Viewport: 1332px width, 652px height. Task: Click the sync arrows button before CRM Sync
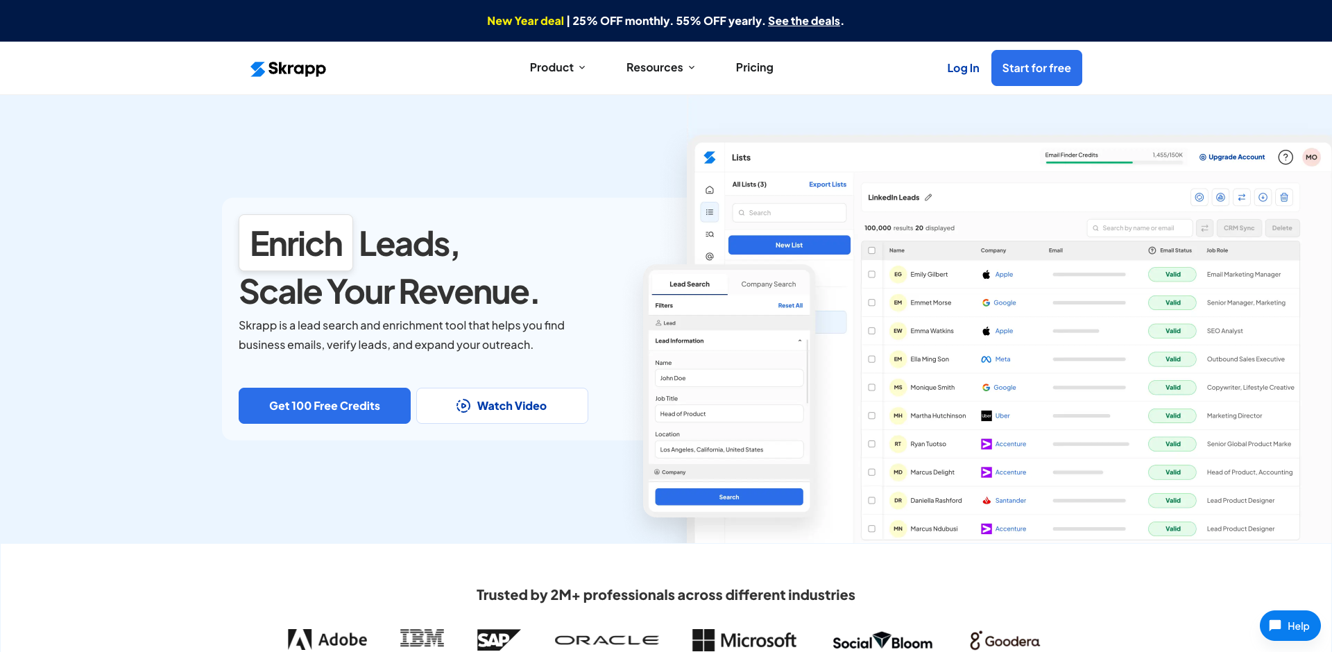[1205, 228]
